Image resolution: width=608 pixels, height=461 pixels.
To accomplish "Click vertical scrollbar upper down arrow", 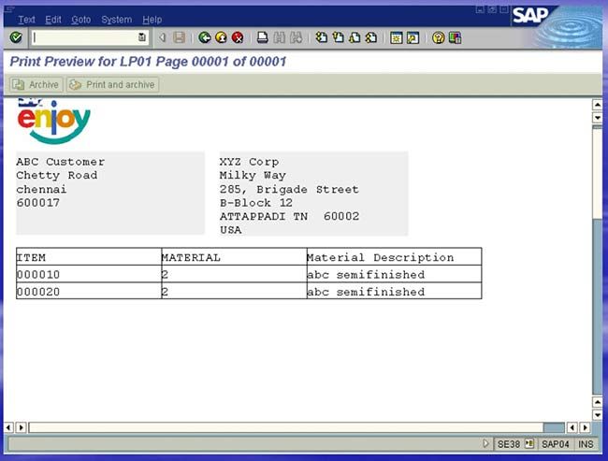I will (597, 117).
